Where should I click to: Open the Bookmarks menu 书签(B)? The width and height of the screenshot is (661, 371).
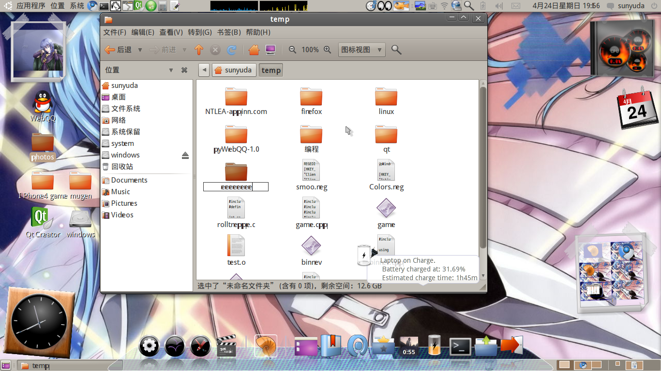coord(229,32)
